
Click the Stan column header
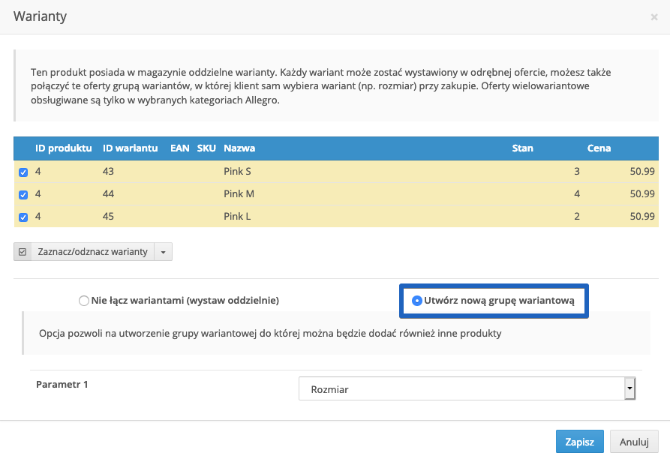coord(522,148)
